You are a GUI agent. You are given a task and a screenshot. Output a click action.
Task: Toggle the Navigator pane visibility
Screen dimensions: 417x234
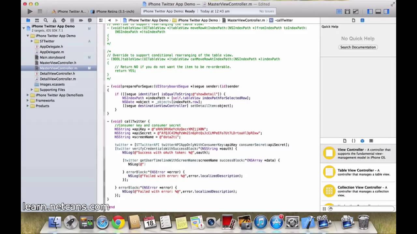pos(370,11)
